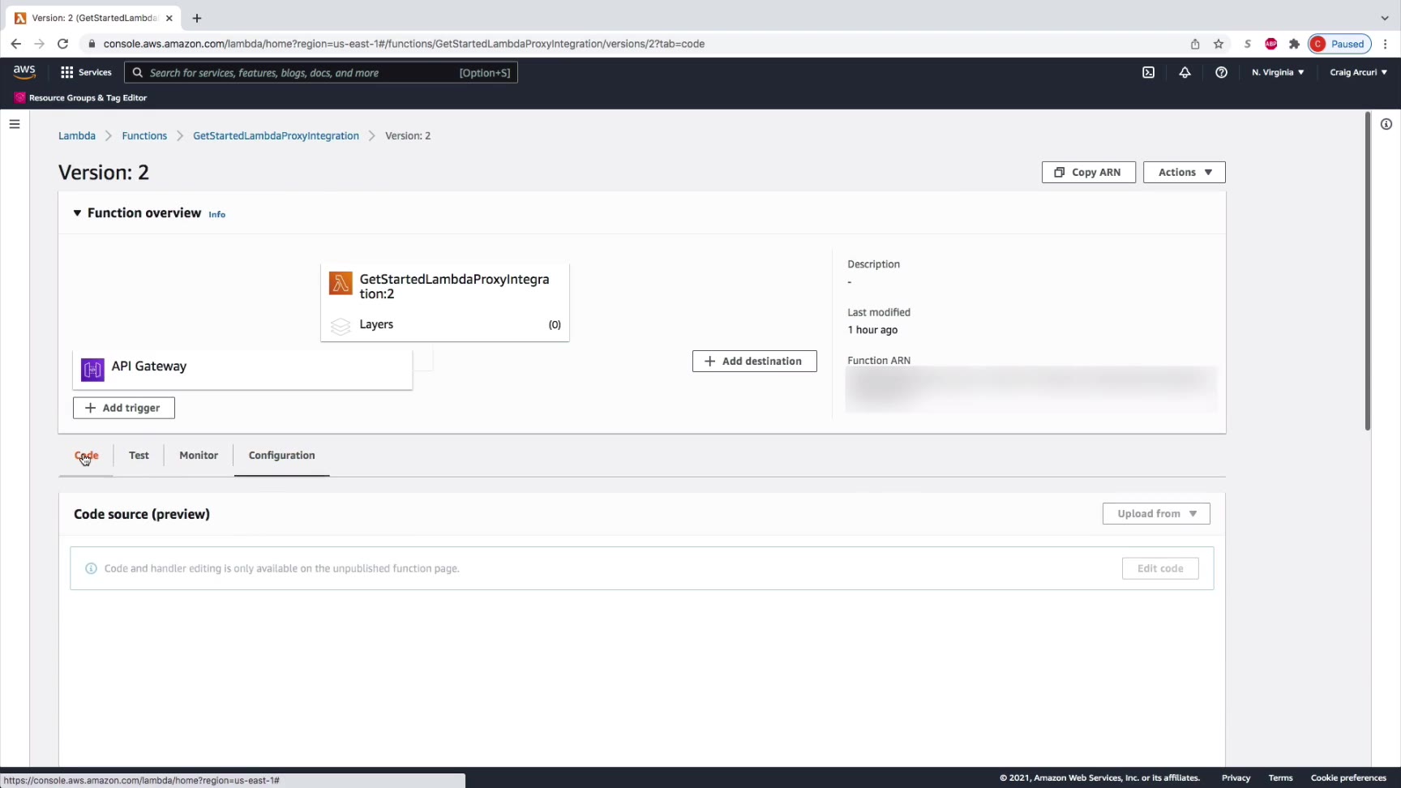Select the API Gateway trigger card
Image resolution: width=1401 pixels, height=788 pixels.
[x=242, y=370]
